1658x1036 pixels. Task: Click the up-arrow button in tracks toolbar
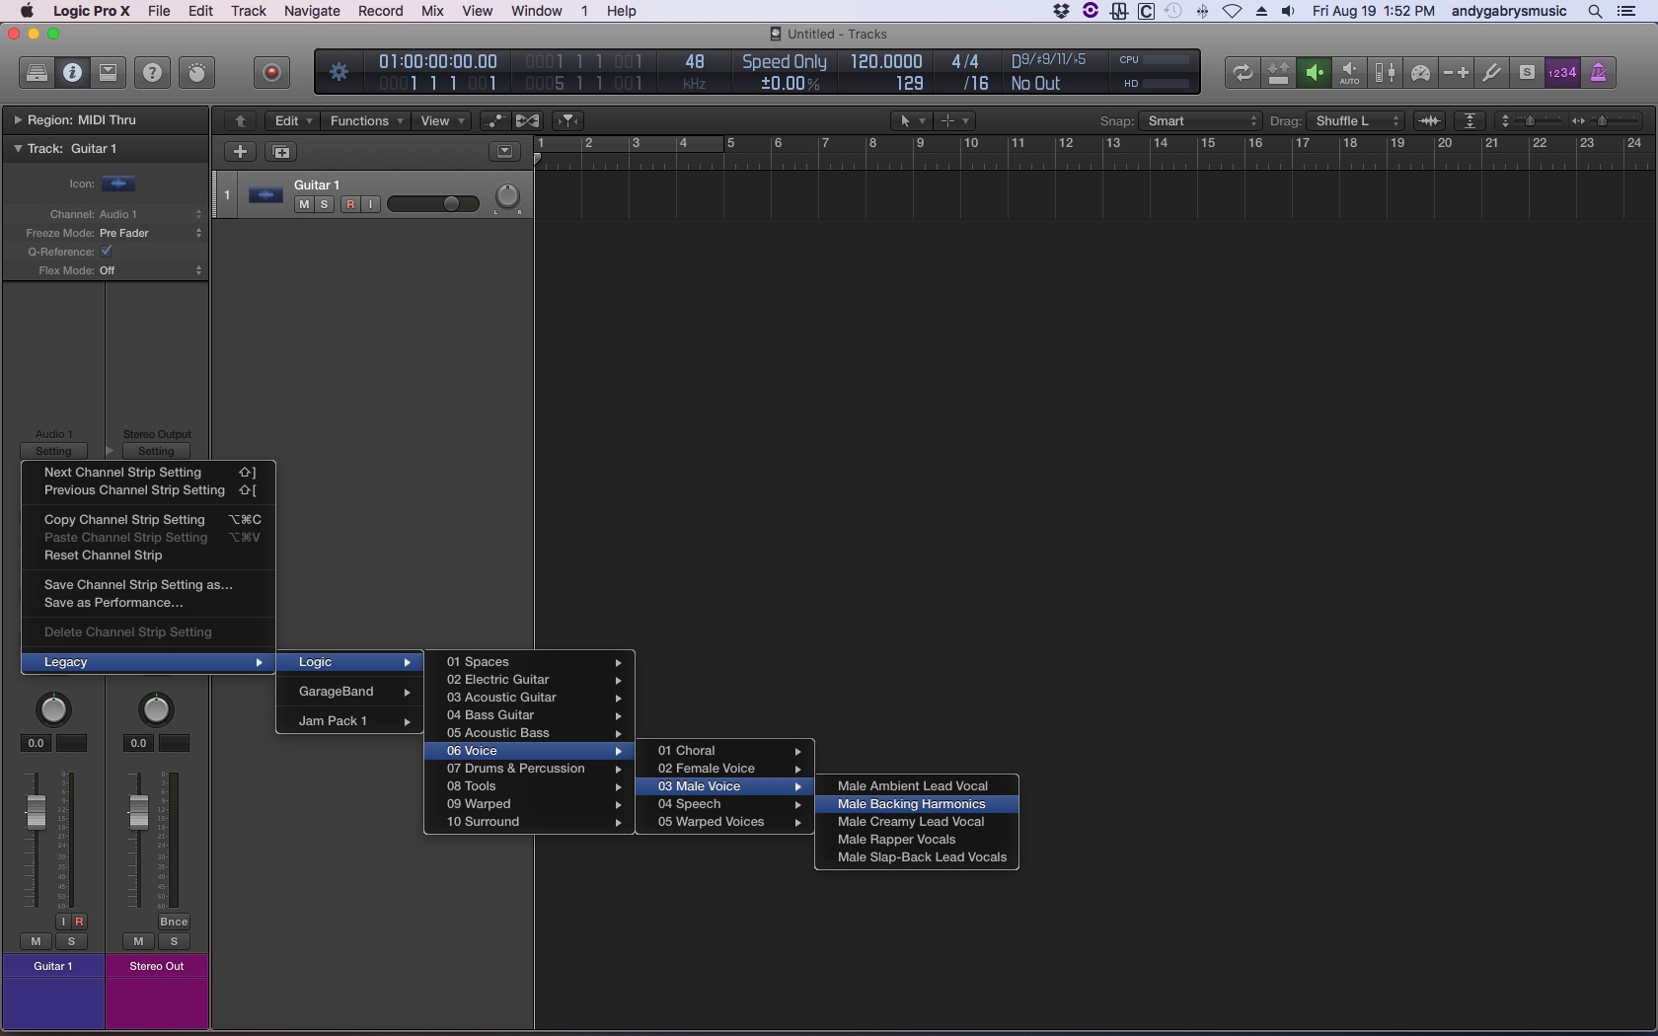[x=240, y=120]
